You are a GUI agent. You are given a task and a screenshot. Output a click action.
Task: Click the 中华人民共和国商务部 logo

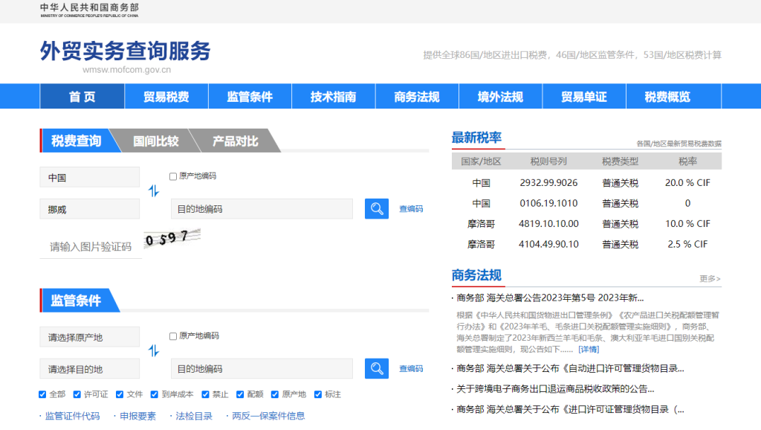pos(89,10)
